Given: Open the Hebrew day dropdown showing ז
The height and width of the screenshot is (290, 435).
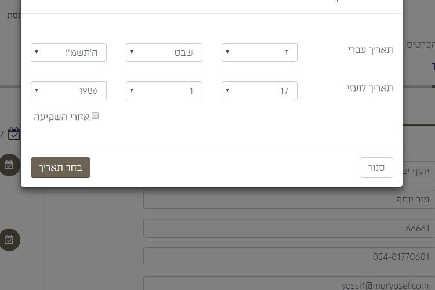Looking at the screenshot, I should [259, 52].
